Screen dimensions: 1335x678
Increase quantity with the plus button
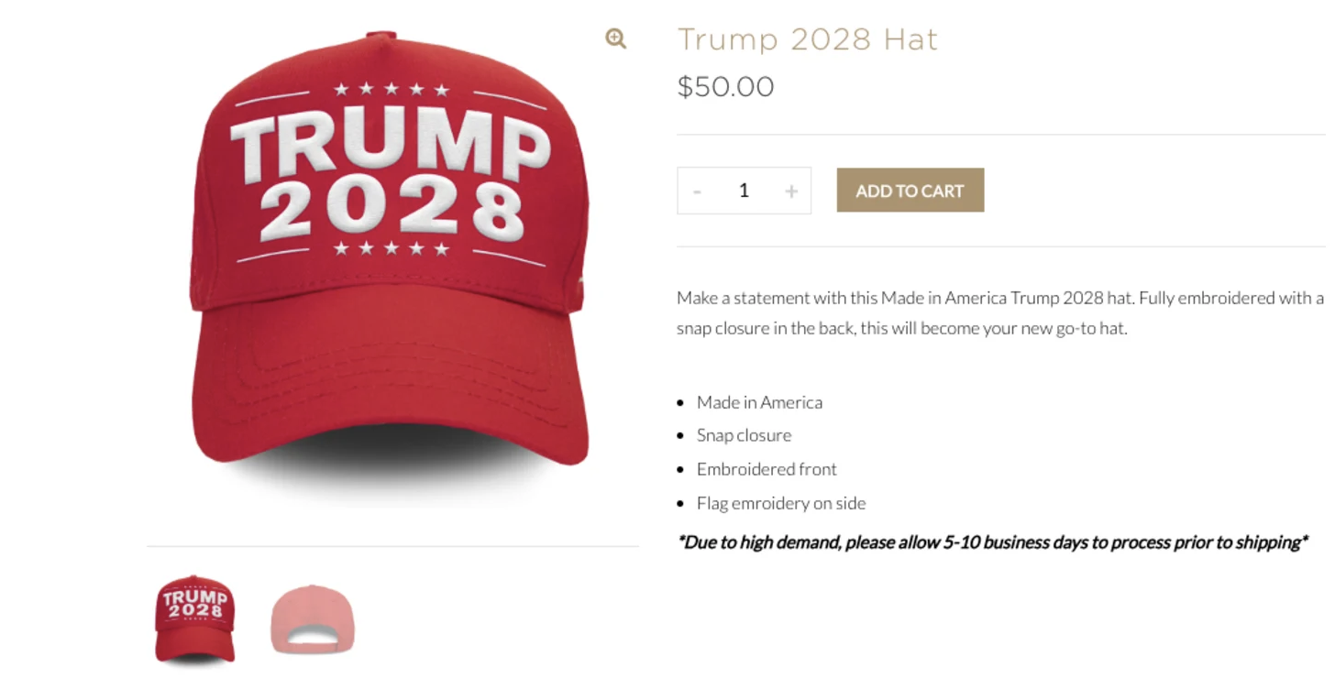(x=791, y=191)
